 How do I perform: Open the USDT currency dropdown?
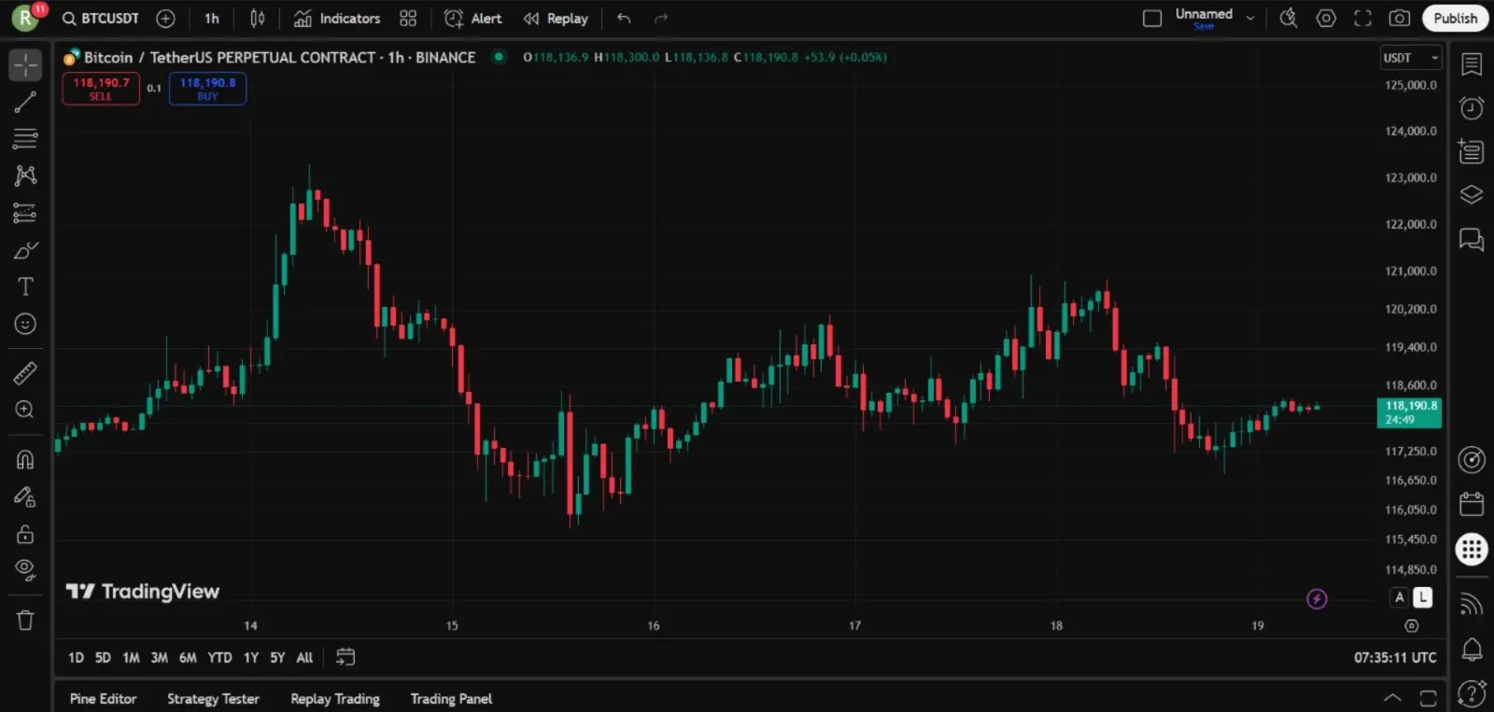(1410, 58)
